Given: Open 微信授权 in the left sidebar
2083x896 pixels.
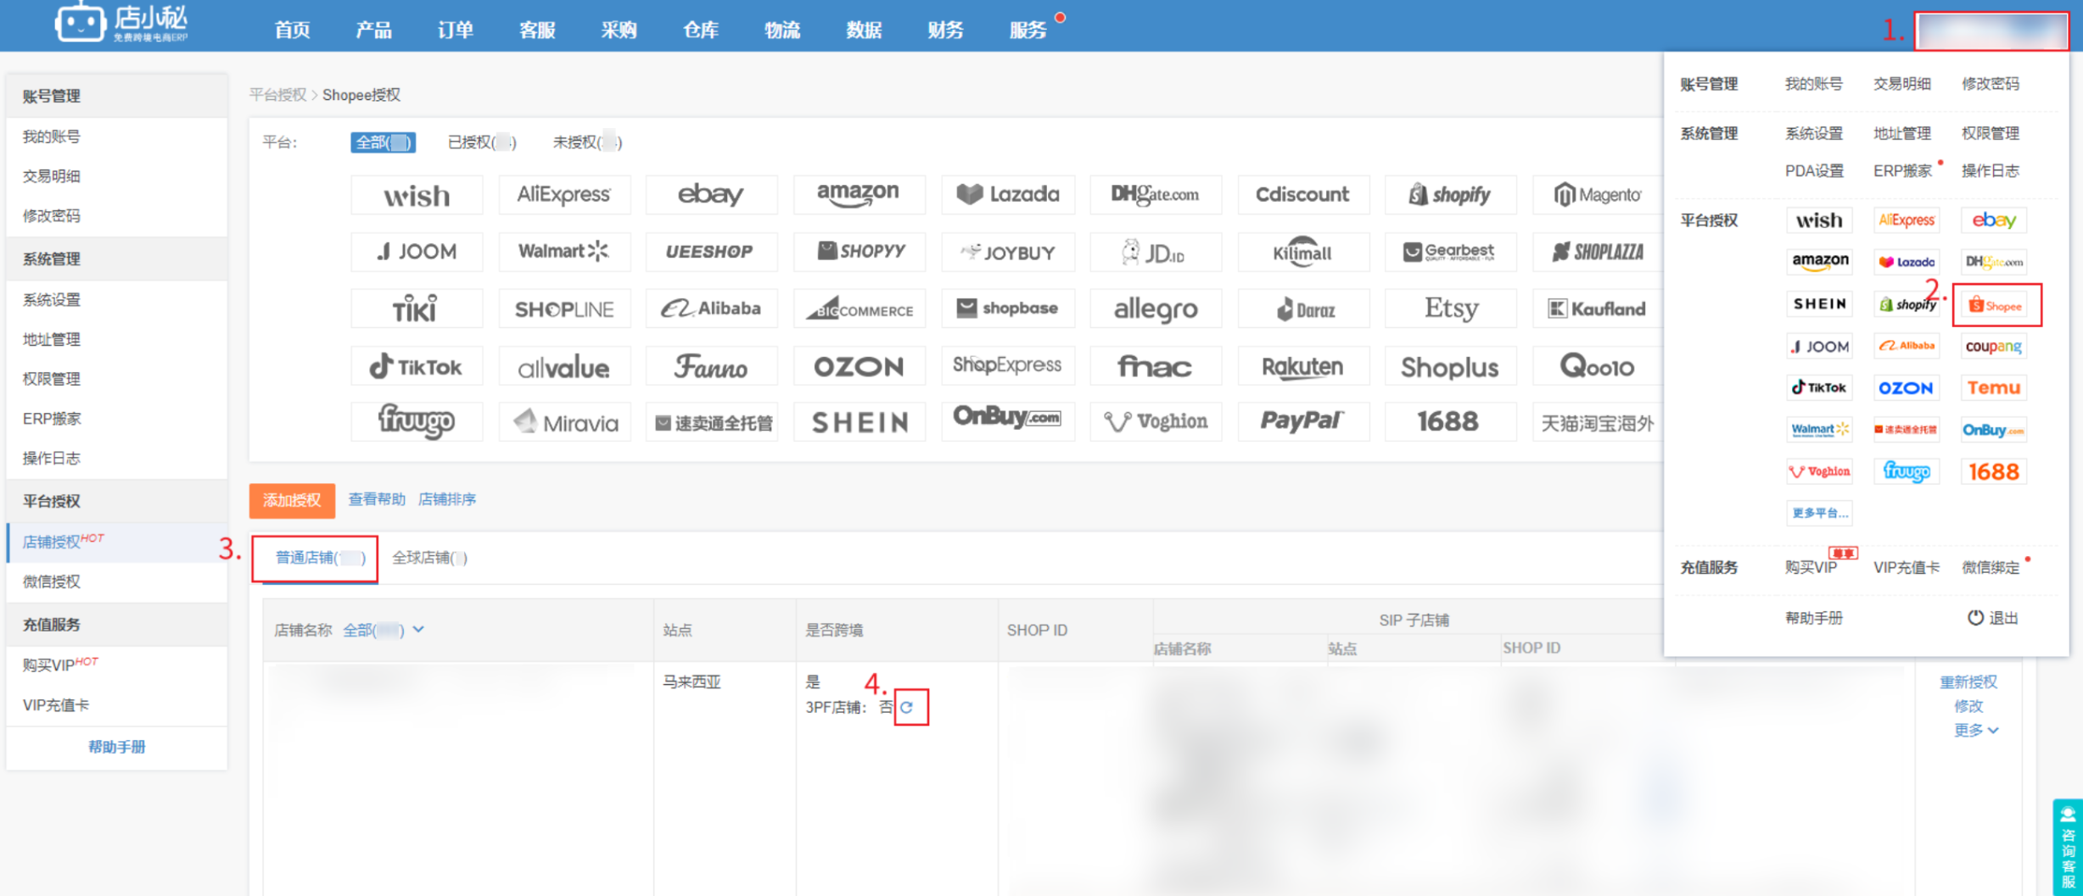Looking at the screenshot, I should [52, 582].
